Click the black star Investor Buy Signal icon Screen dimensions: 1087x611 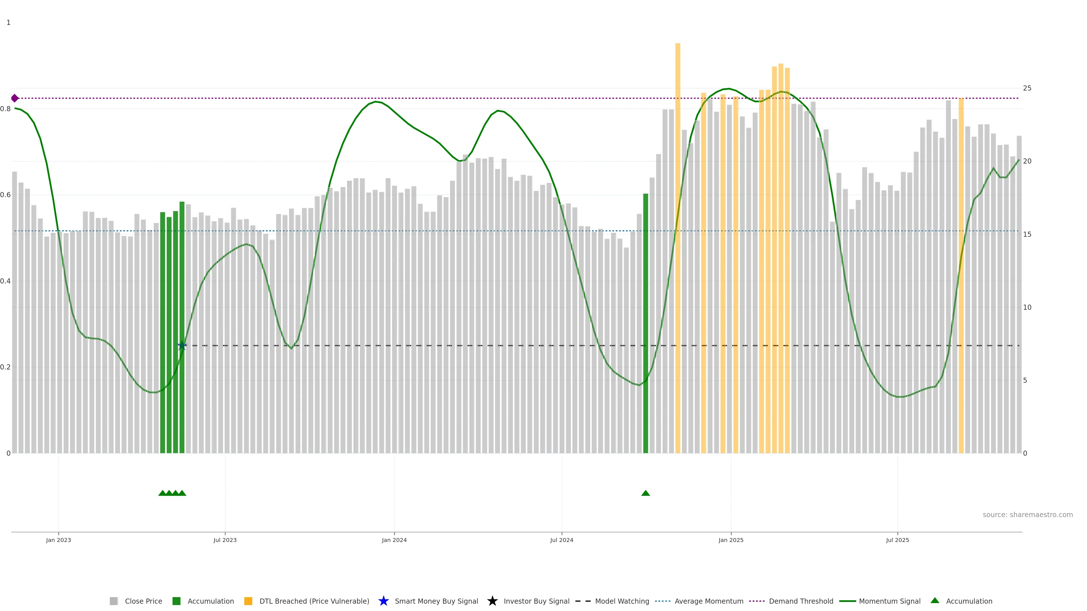point(492,601)
